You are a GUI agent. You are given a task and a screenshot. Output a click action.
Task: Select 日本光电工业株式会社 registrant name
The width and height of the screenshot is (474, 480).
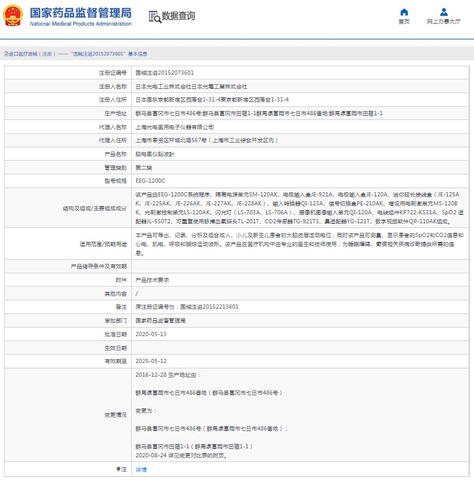163,87
